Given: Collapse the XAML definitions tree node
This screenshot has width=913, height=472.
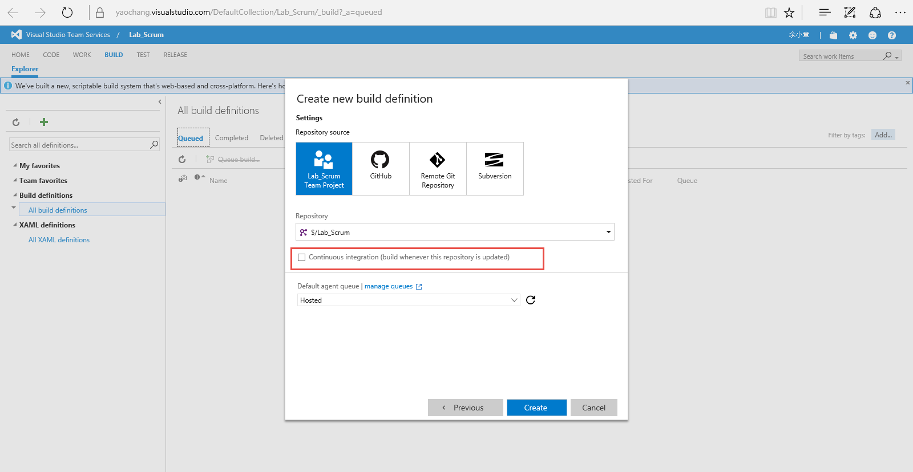Looking at the screenshot, I should click(x=15, y=225).
